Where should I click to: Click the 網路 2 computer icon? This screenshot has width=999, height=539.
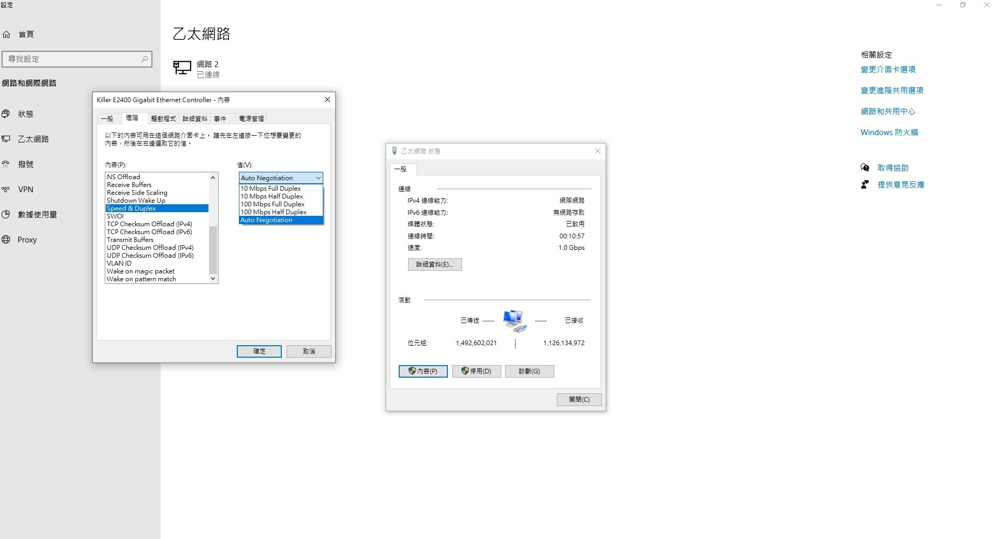tap(182, 68)
